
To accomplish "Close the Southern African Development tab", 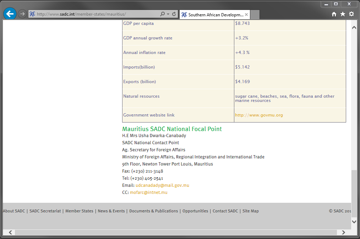I will [246, 15].
